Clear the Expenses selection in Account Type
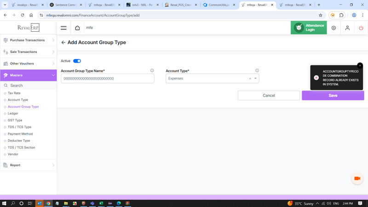368x207 pixels. (x=250, y=79)
